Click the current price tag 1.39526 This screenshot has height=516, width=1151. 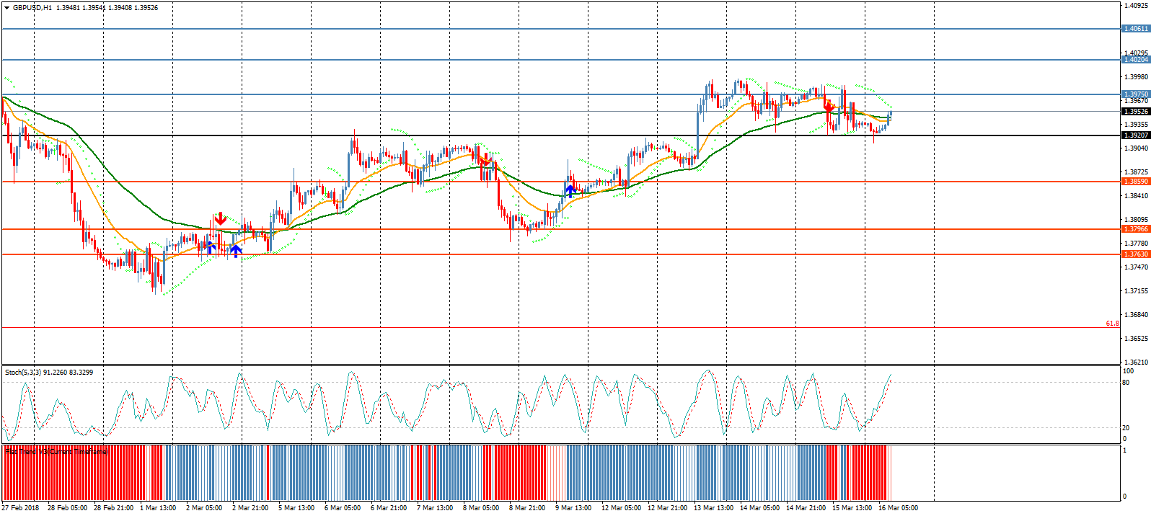[x=1135, y=112]
